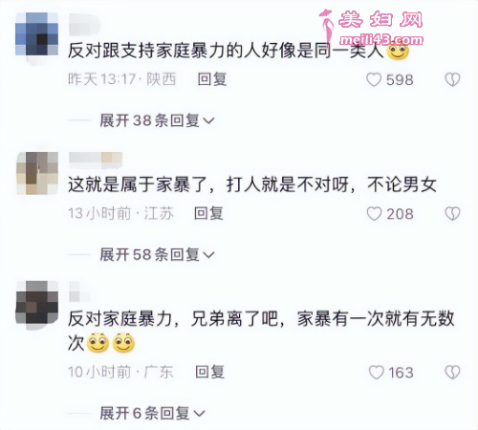Click the comment text about 家暴 不论男女
This screenshot has width=478, height=430.
coord(252,184)
